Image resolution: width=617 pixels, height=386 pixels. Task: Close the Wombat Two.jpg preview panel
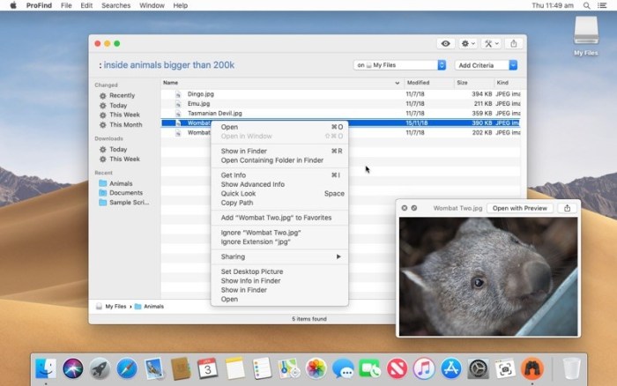point(405,208)
